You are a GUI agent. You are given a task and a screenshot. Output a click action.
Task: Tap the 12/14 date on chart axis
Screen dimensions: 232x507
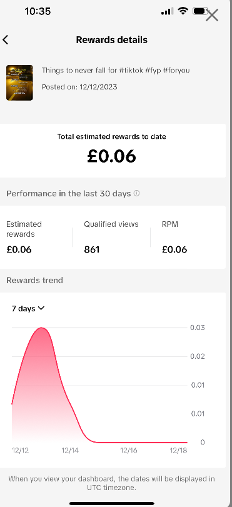[x=70, y=450]
